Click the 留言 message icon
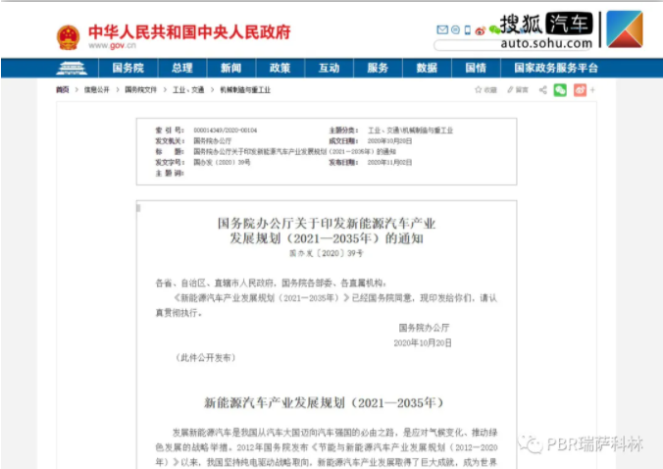Screen dimensions: 663x469 tap(510, 89)
